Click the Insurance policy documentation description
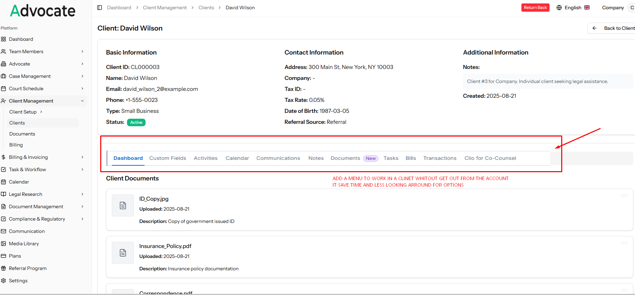Viewport: 635px width, 295px height. pyautogui.click(x=203, y=269)
